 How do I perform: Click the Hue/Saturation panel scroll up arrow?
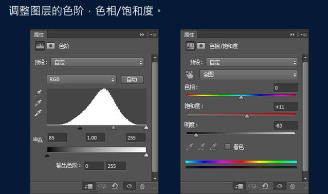coord(305,58)
